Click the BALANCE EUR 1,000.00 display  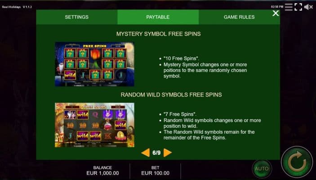tap(102, 171)
